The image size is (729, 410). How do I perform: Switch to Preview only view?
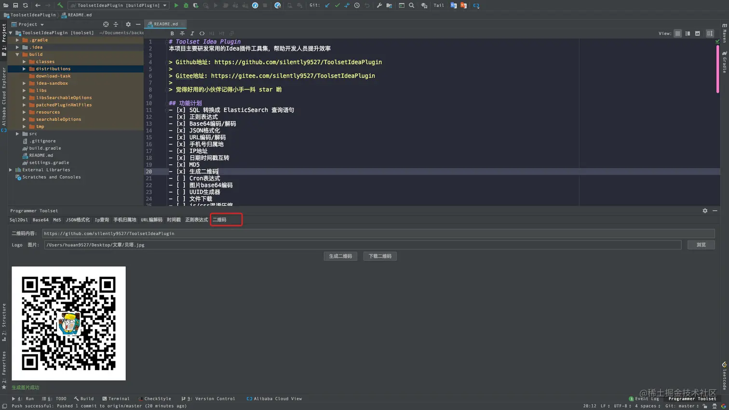click(698, 33)
